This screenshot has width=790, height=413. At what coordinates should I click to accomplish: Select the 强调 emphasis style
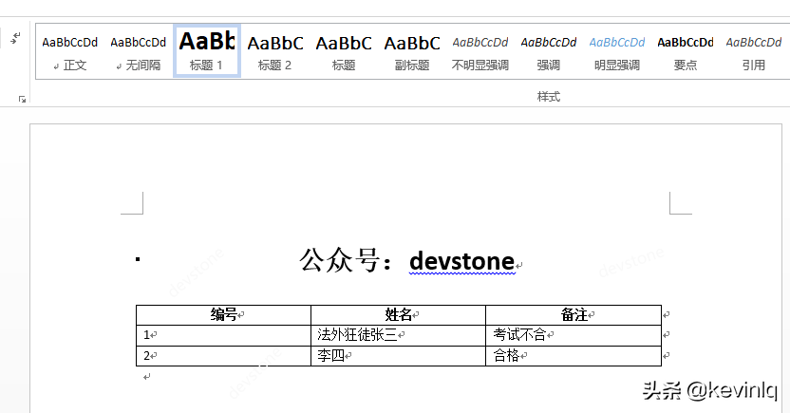(x=549, y=51)
